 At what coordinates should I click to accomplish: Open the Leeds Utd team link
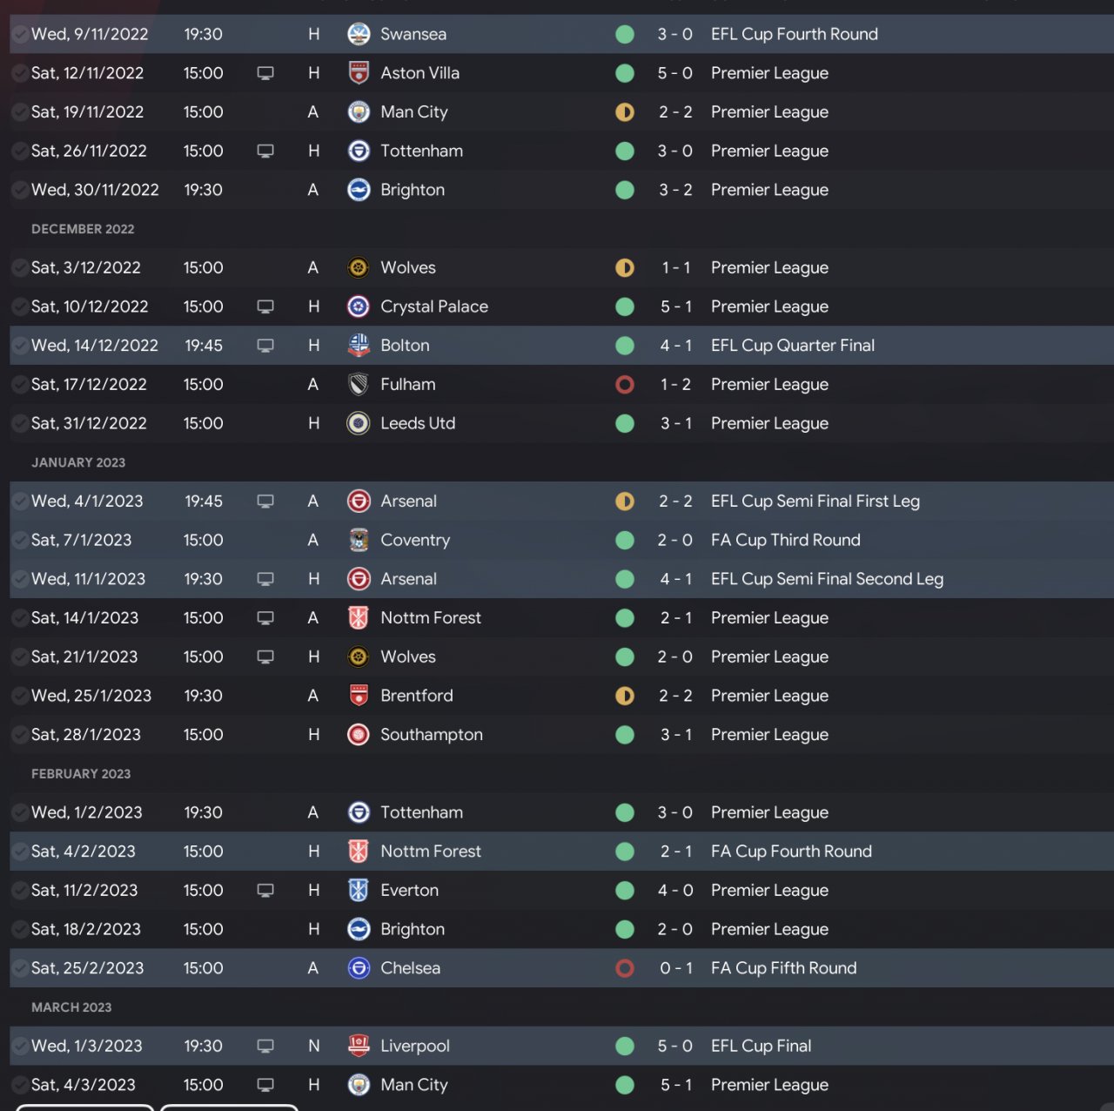418,423
